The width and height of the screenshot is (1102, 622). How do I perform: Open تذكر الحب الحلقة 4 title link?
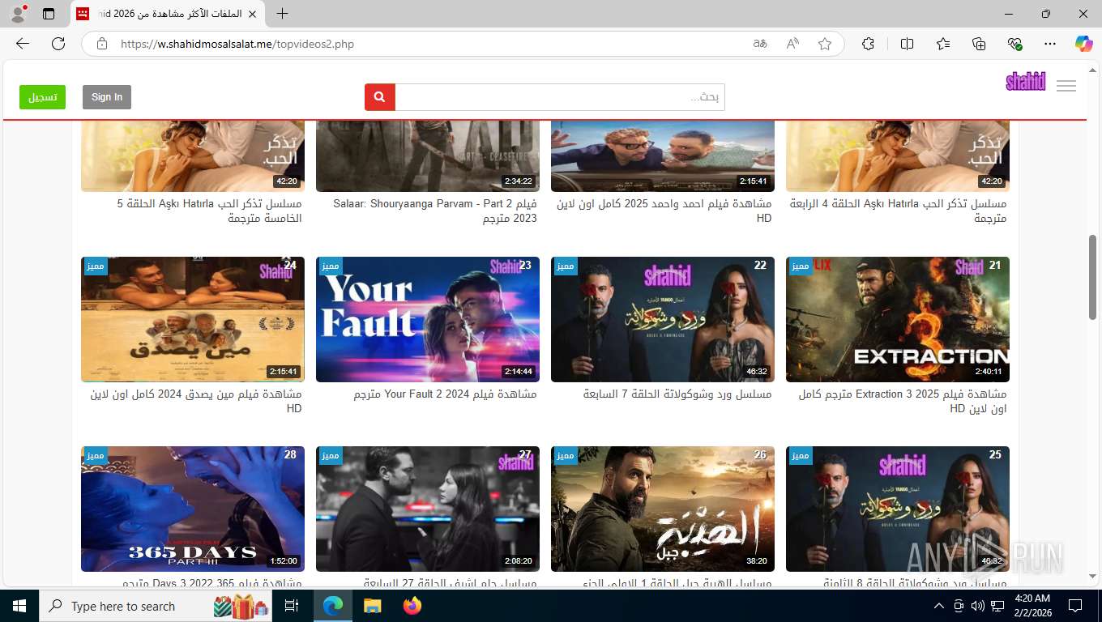coord(899,211)
